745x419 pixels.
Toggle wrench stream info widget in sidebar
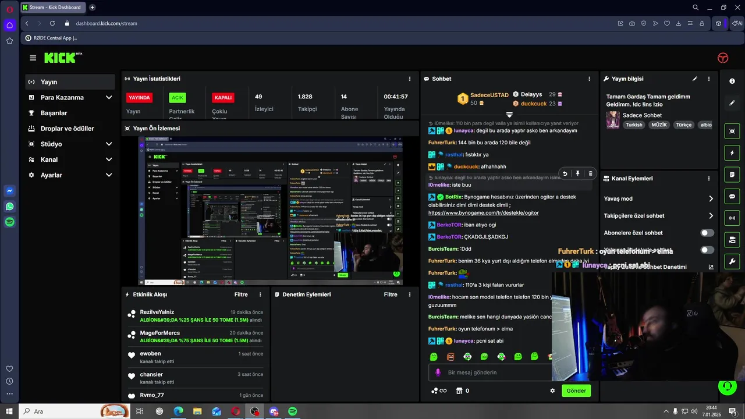point(732,261)
